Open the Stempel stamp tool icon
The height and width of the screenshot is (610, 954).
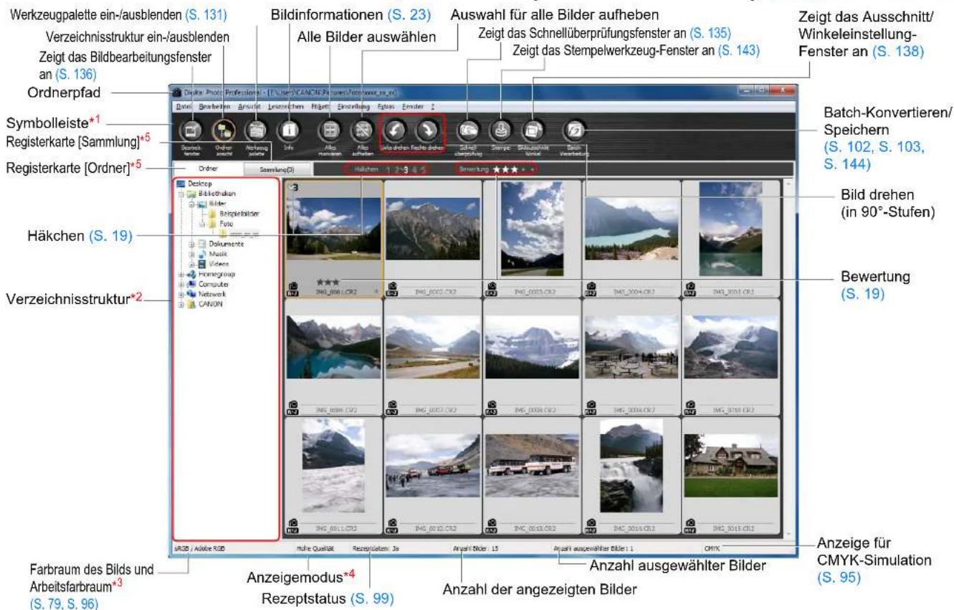(x=502, y=130)
